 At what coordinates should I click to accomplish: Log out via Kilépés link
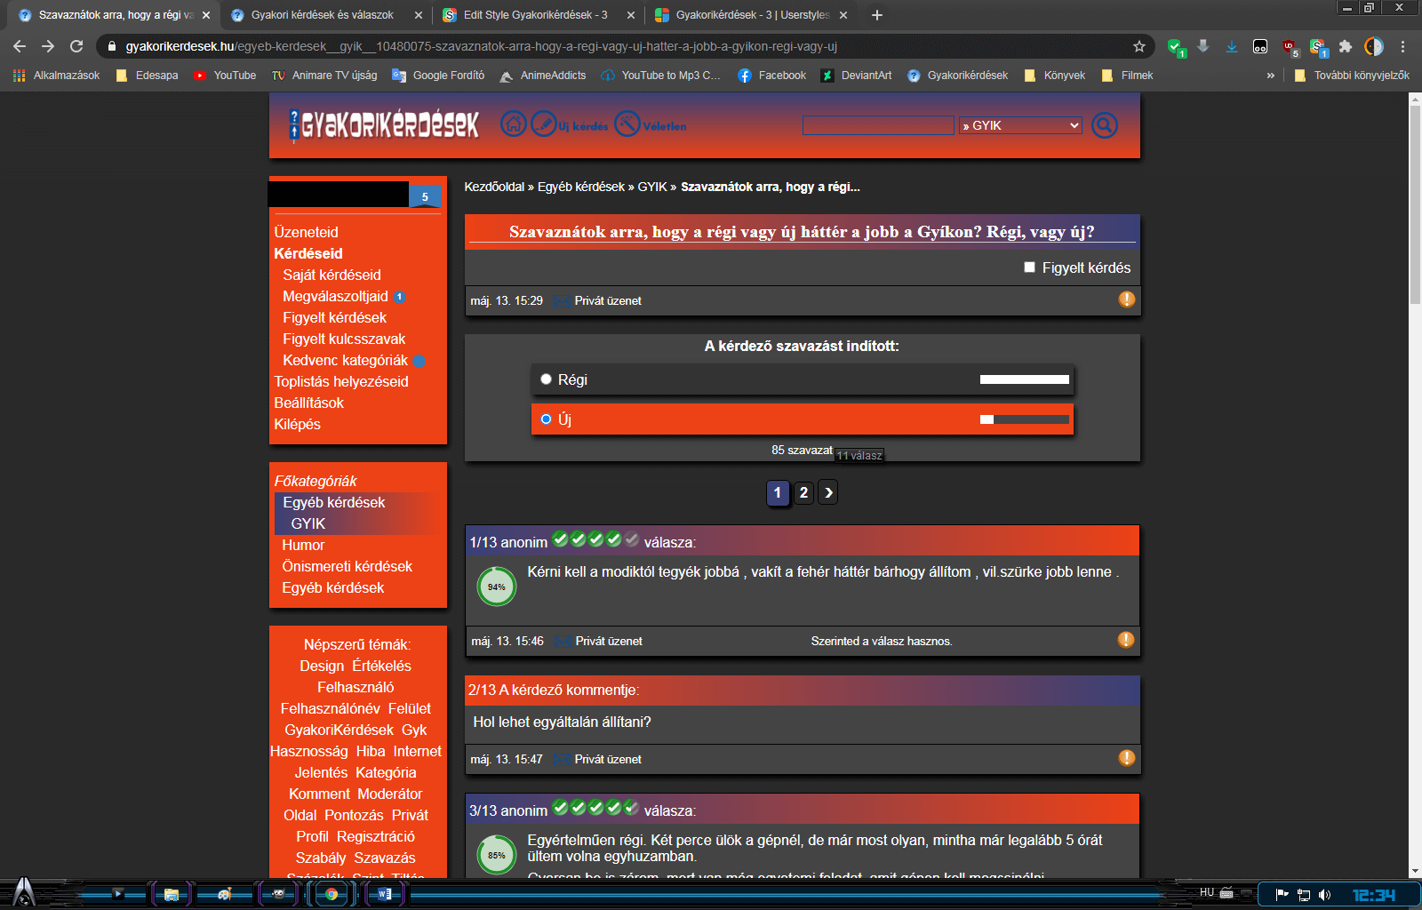[297, 424]
